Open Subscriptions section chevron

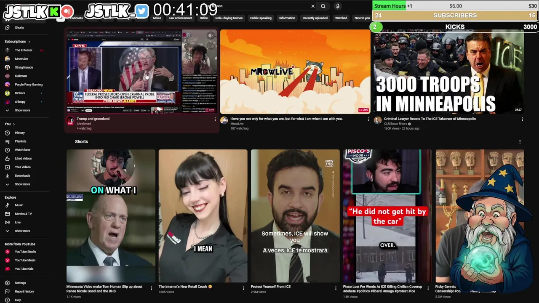tap(29, 42)
